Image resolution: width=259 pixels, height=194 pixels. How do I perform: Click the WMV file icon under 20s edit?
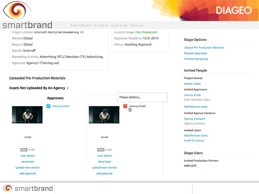[101, 150]
